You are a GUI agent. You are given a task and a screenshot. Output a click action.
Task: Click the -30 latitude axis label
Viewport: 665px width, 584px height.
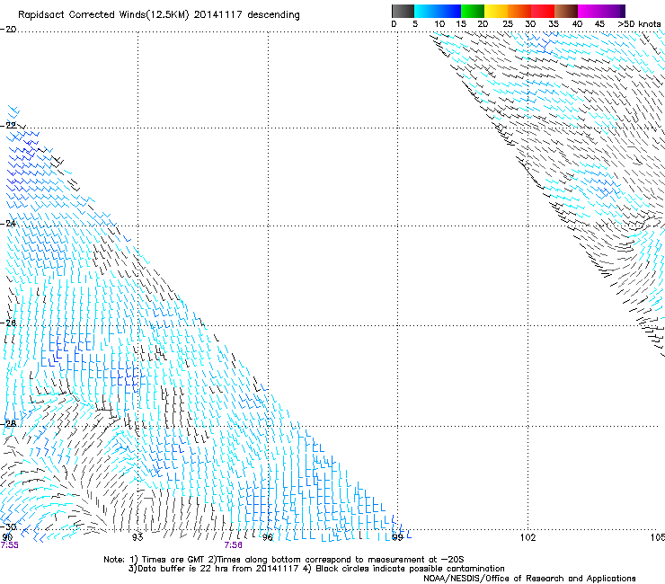pyautogui.click(x=8, y=526)
